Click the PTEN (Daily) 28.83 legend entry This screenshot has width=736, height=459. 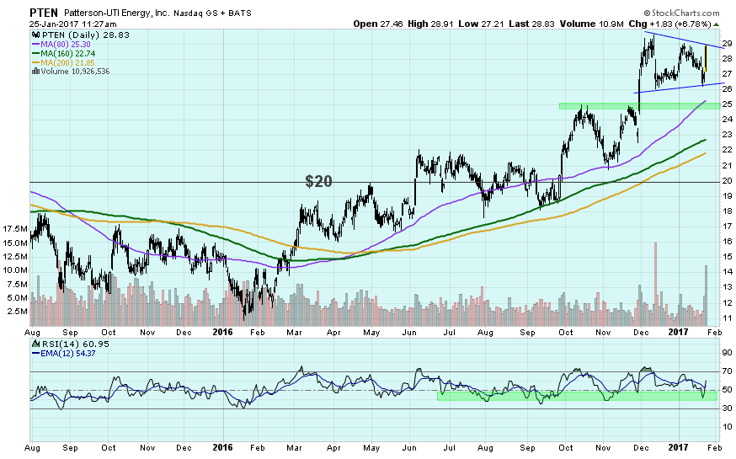85,35
